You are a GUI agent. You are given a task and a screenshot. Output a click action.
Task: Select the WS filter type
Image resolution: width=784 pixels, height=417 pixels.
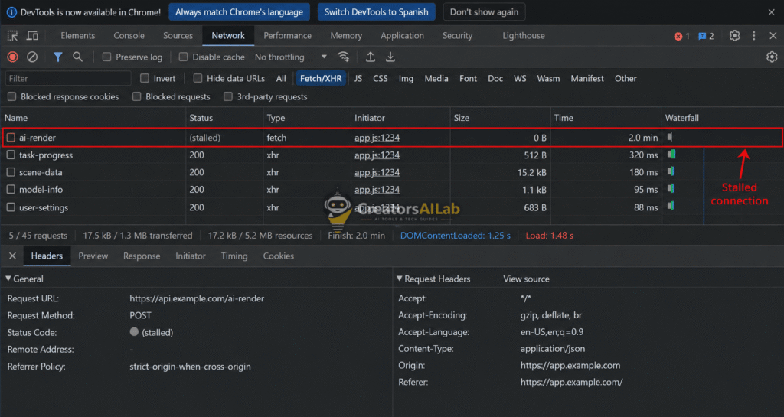click(x=520, y=78)
